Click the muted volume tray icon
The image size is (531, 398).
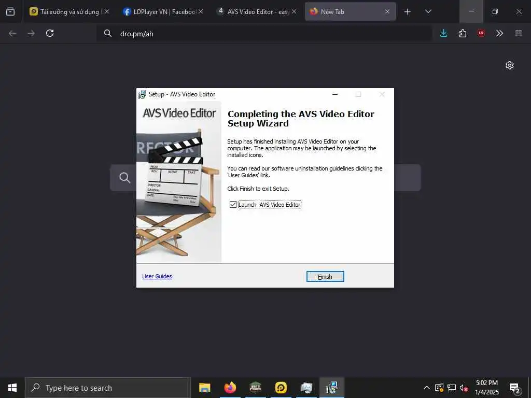click(x=464, y=388)
